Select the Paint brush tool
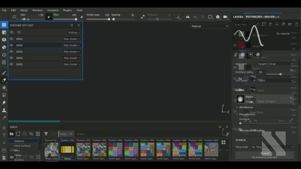 click(4, 73)
